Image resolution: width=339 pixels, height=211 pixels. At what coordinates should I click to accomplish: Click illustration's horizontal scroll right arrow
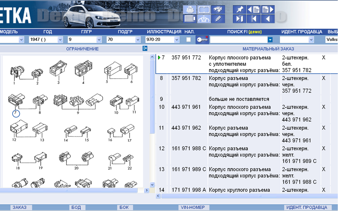click(147, 190)
